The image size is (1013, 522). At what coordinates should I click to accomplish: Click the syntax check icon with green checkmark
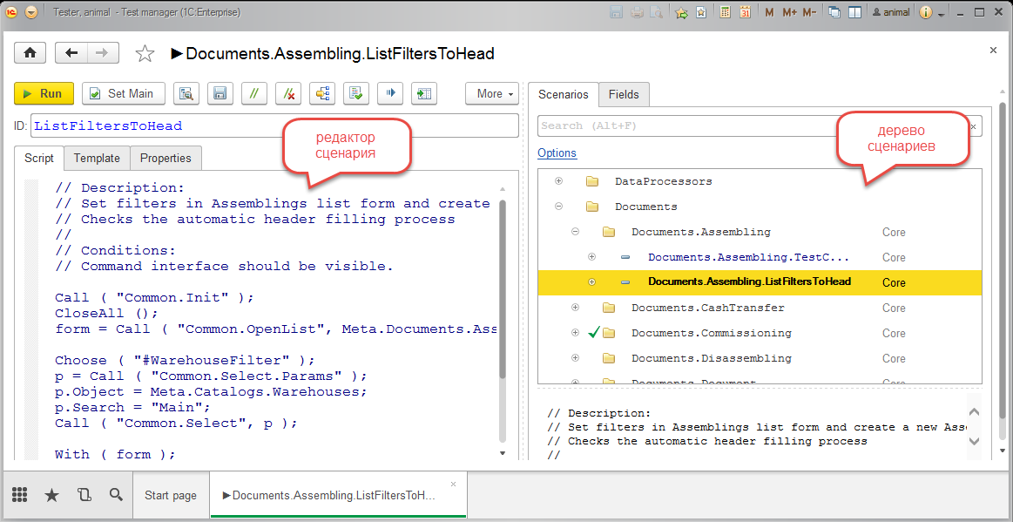(356, 93)
